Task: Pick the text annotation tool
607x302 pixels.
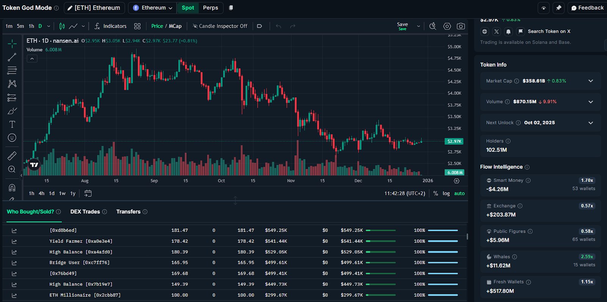Action: 12,124
